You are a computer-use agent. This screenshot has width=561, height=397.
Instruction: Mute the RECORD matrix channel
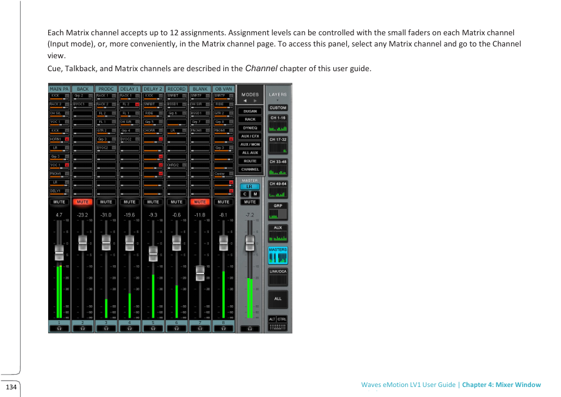point(176,202)
